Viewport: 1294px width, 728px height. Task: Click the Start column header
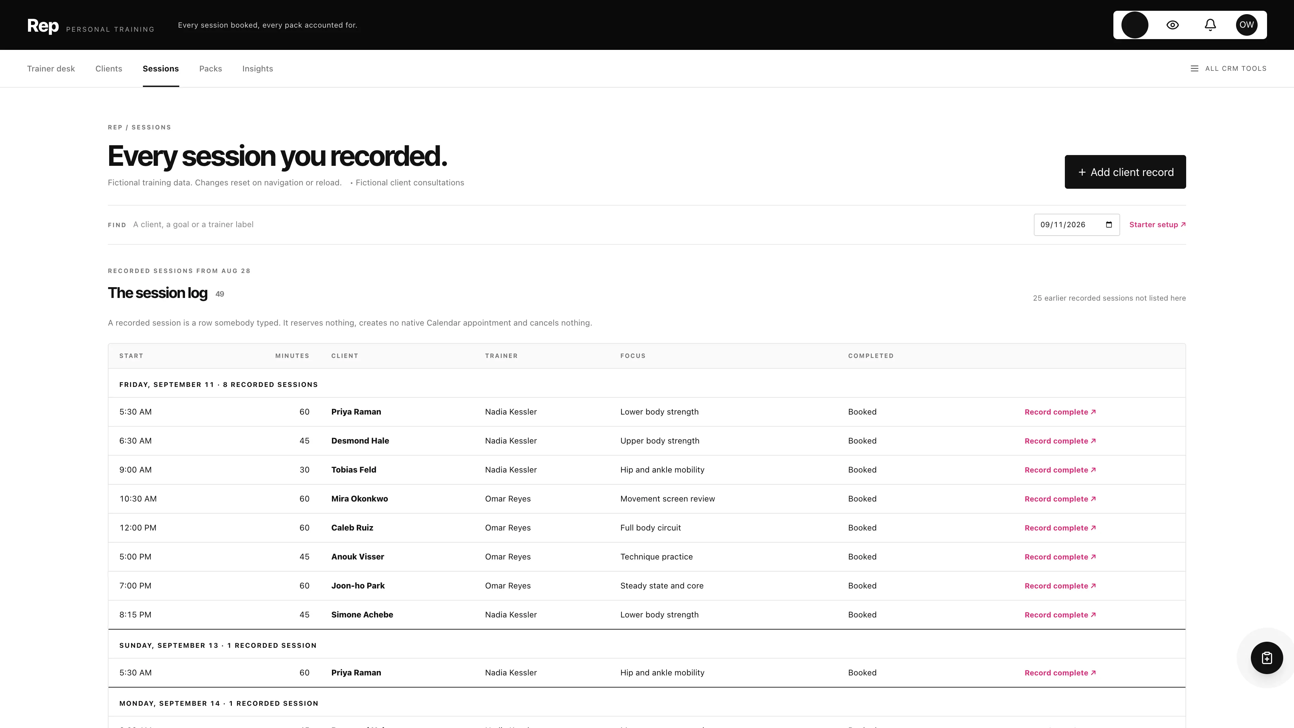(x=131, y=356)
